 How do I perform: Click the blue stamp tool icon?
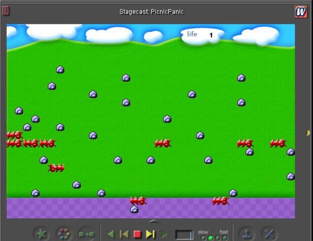pos(247,234)
